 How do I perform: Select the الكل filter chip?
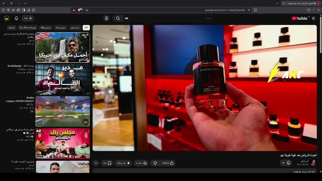[x=86, y=27]
